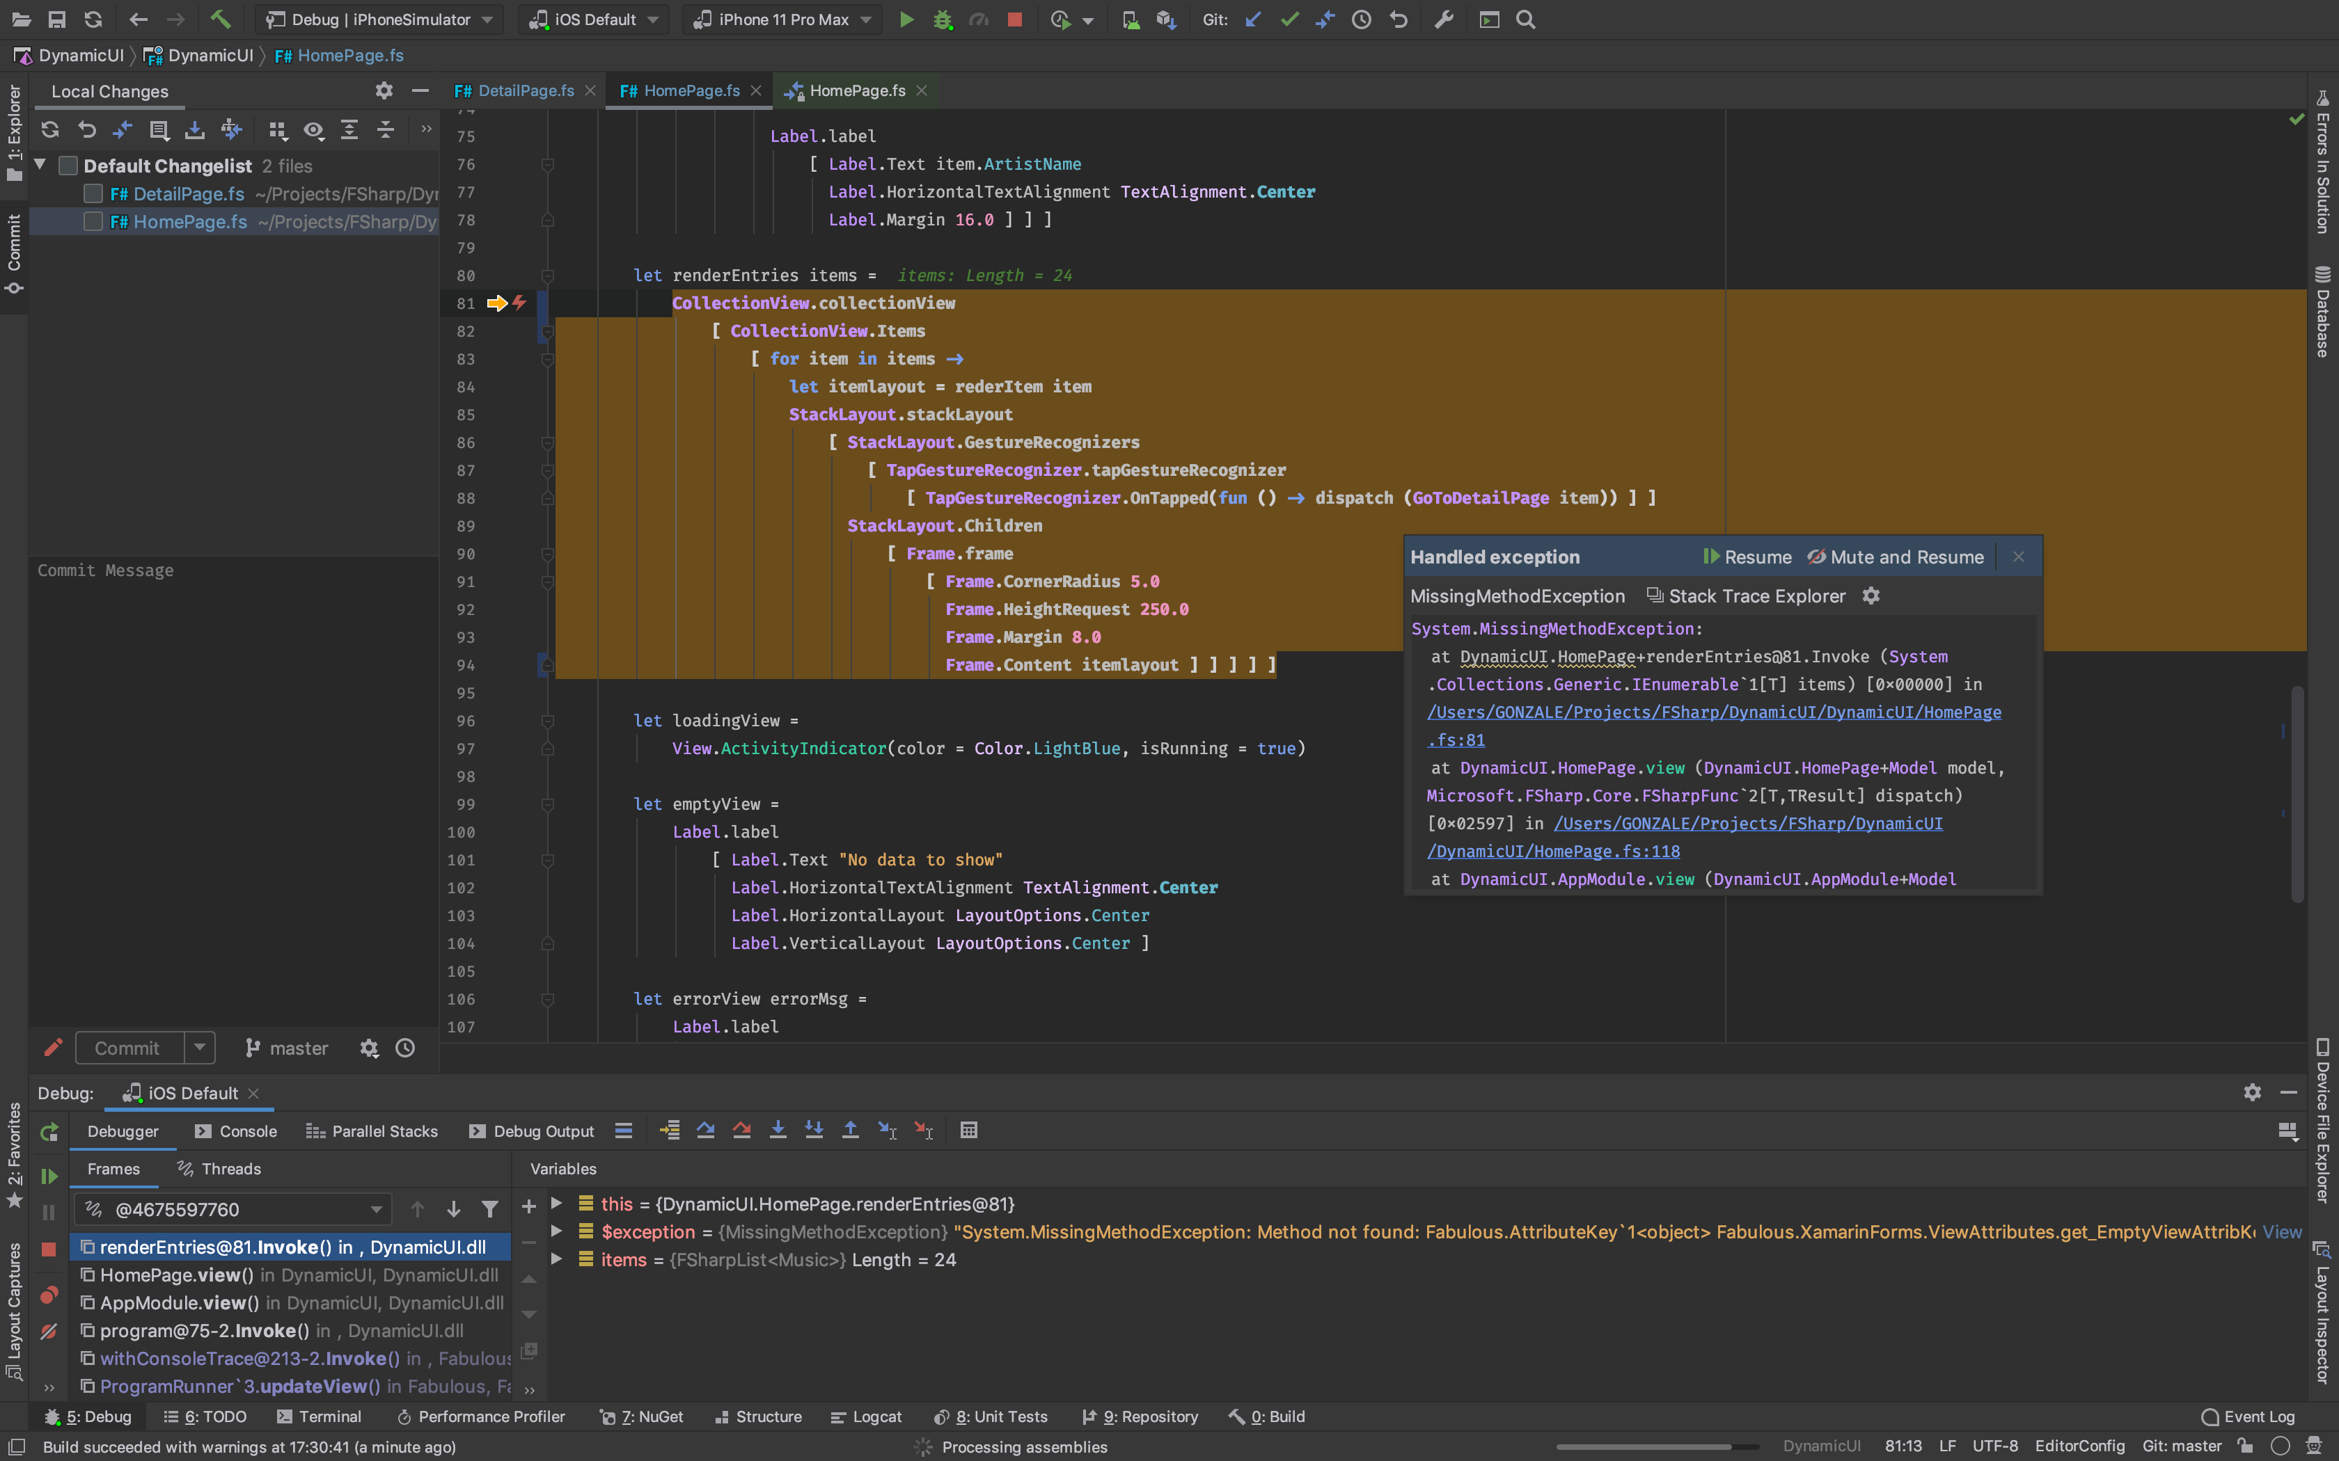Open the thread selector dropdown in Frames

click(375, 1209)
